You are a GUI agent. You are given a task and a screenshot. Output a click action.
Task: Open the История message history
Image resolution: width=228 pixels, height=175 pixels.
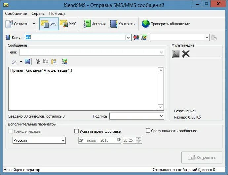[94, 24]
